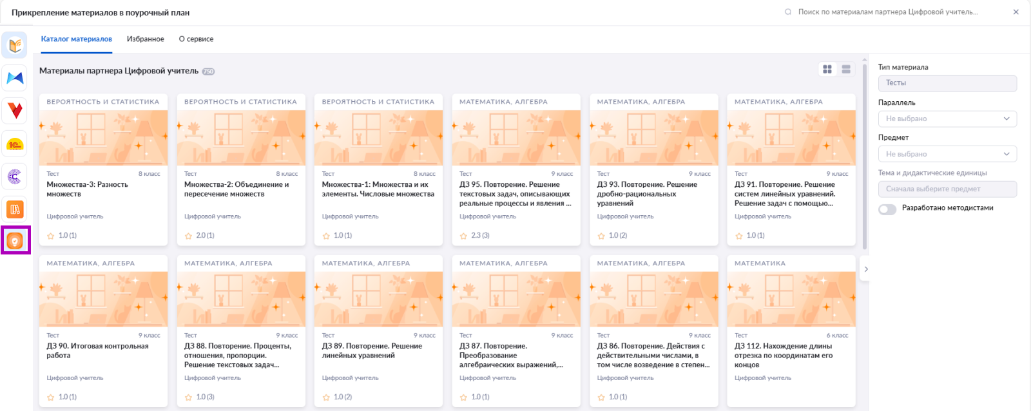Click thumbnail image of 'ДЗ 86. Повторение' card
Image resolution: width=1031 pixels, height=411 pixels.
[x=653, y=300]
